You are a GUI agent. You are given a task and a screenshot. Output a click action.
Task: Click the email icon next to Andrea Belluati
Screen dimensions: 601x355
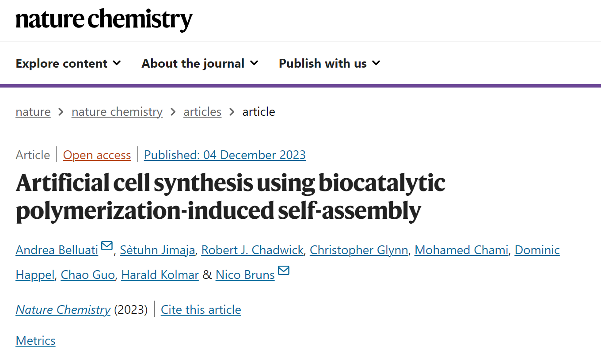coord(107,246)
